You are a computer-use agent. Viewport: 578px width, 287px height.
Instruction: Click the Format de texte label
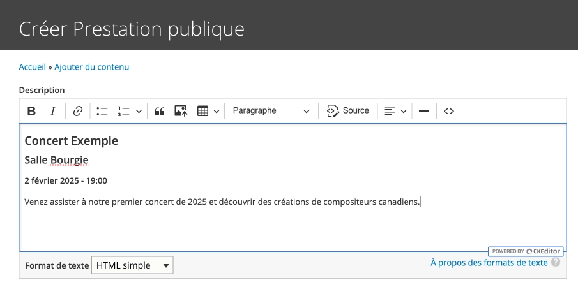click(57, 265)
